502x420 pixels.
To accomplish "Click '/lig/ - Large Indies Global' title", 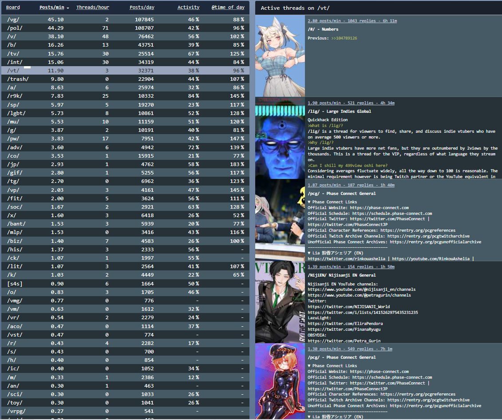I will pyautogui.click(x=340, y=111).
